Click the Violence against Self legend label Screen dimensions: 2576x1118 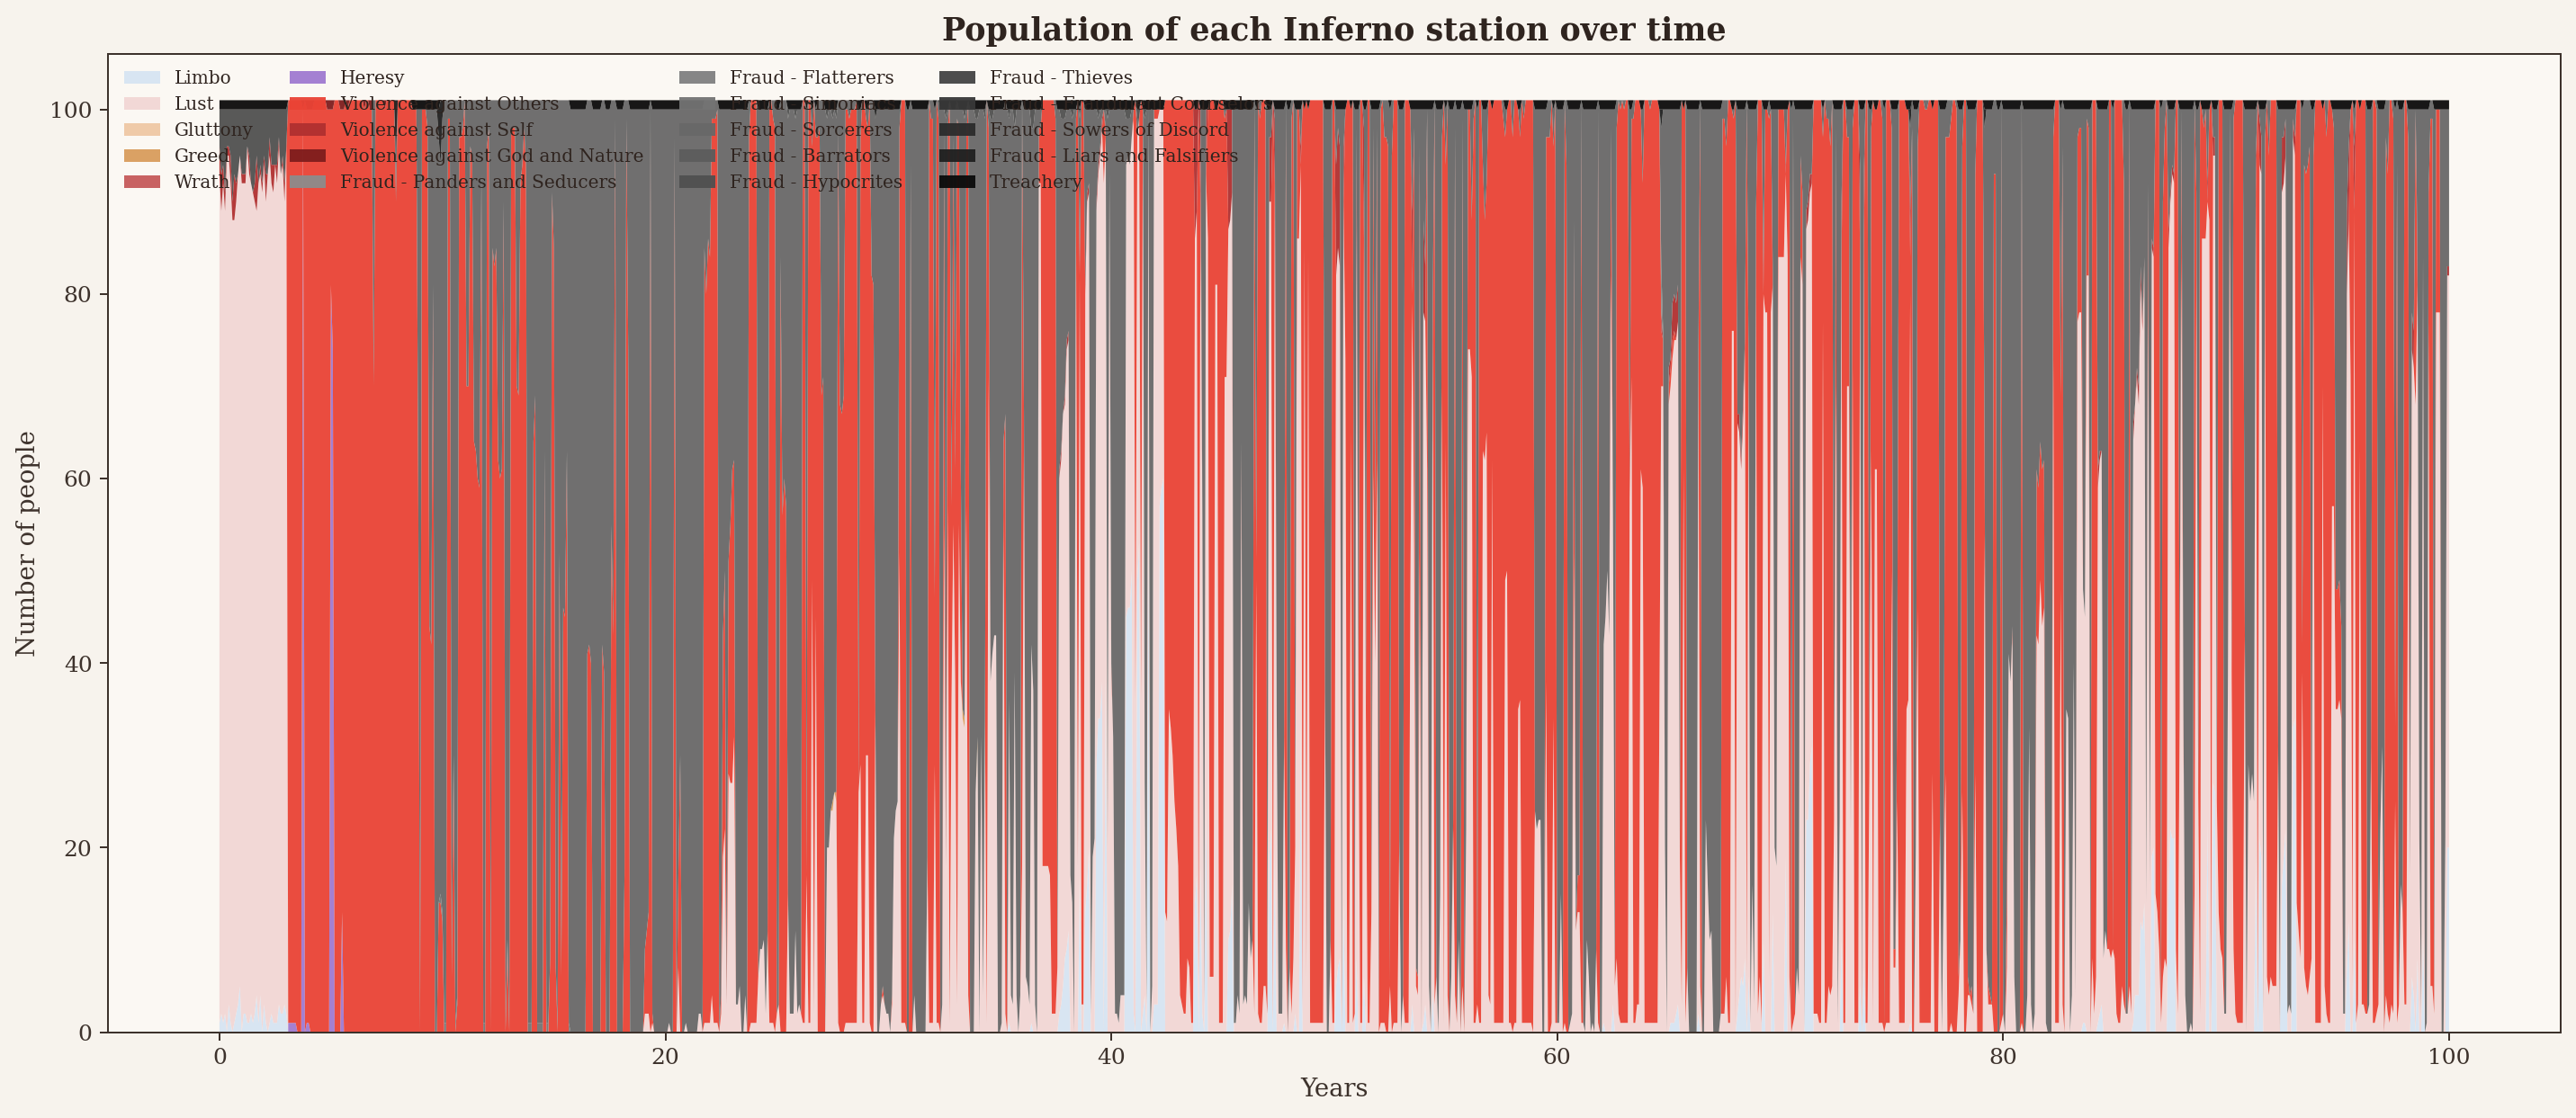point(436,130)
